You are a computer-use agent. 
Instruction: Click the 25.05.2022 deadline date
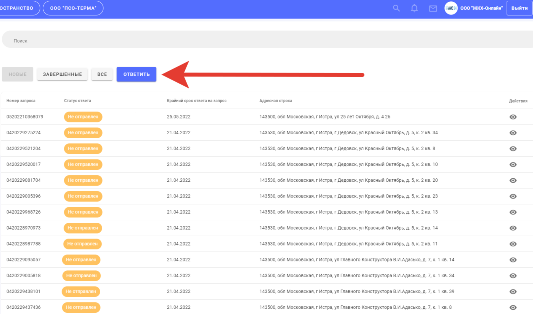coord(179,117)
